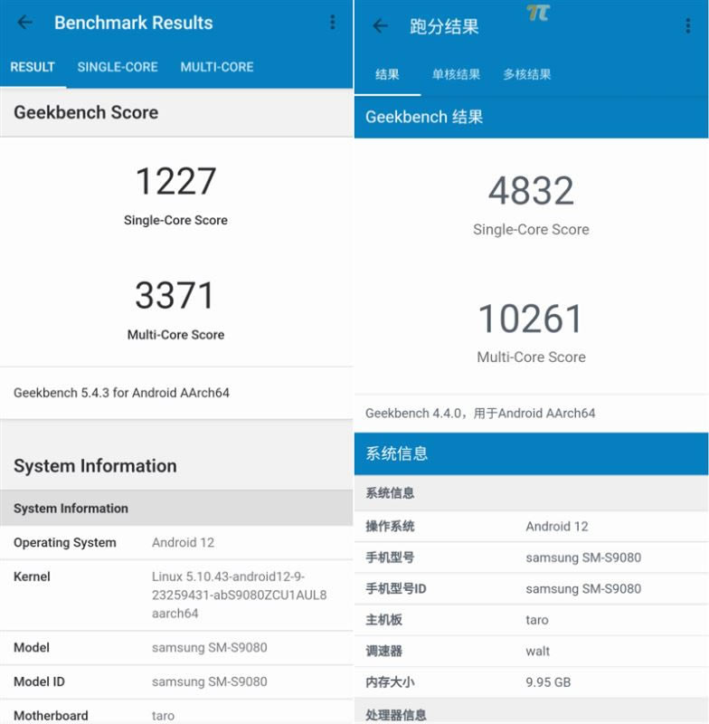Screen dimensions: 709x724
Task: Tap the 调速器 row label
Action: tap(383, 651)
